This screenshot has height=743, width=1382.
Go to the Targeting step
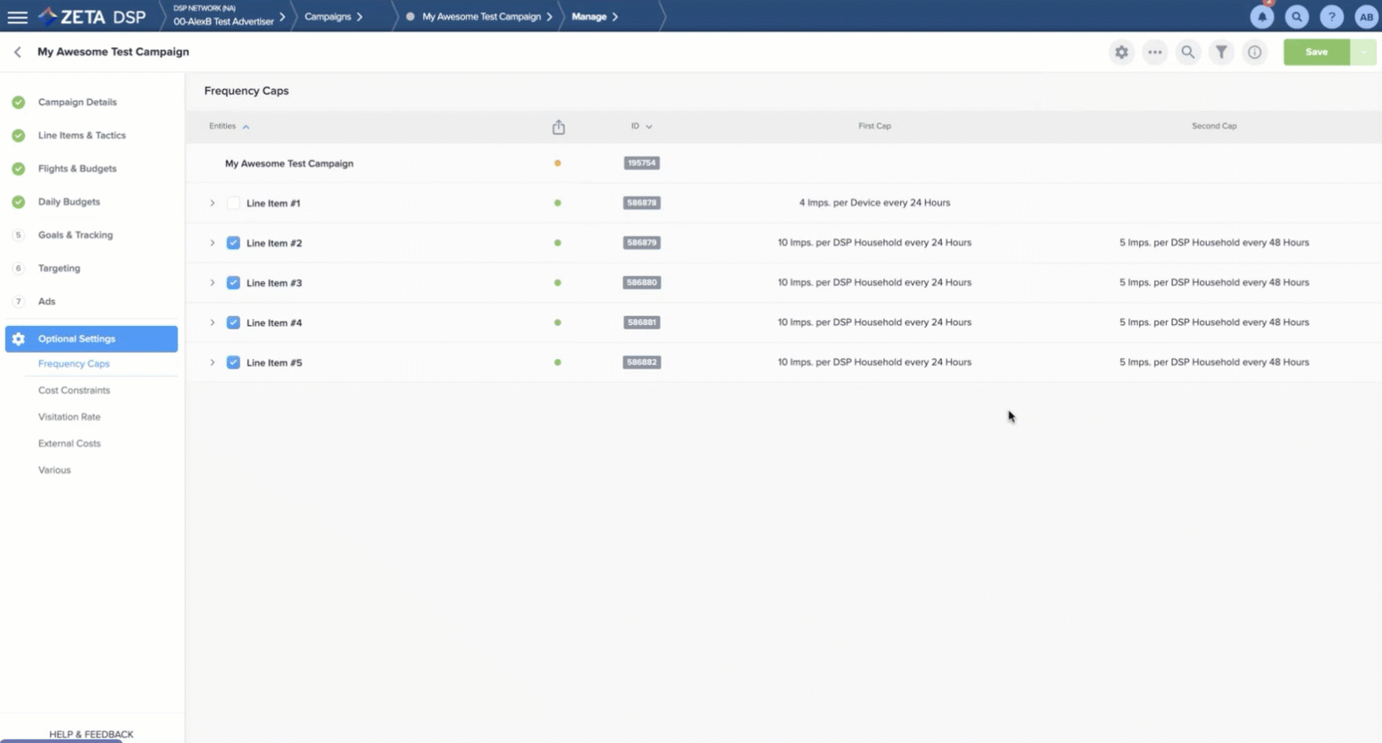59,268
